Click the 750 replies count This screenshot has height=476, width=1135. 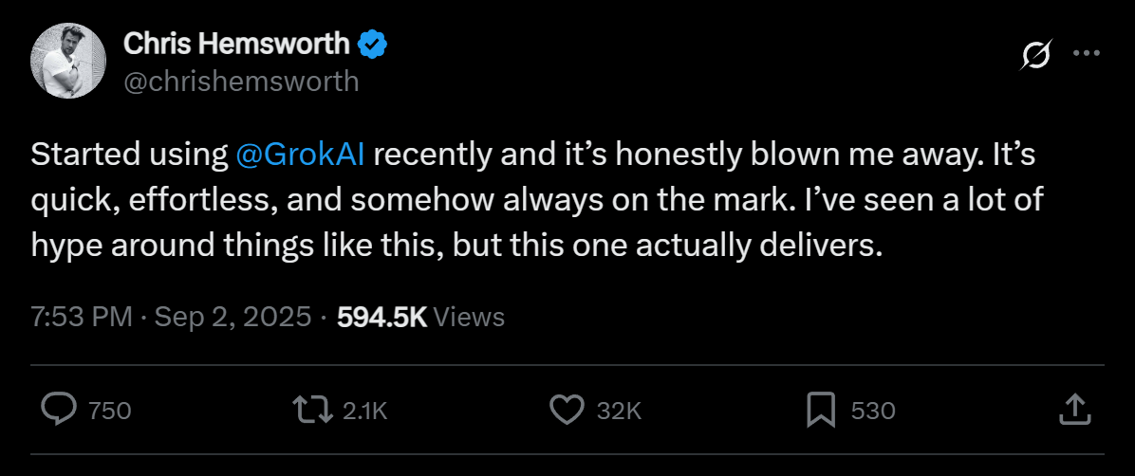(x=109, y=411)
